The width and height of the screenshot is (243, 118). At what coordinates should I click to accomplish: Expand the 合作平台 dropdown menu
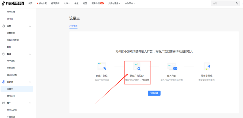click(x=130, y=3)
